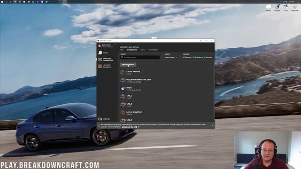Open the second desktop shortcut at top right

pos(277,8)
